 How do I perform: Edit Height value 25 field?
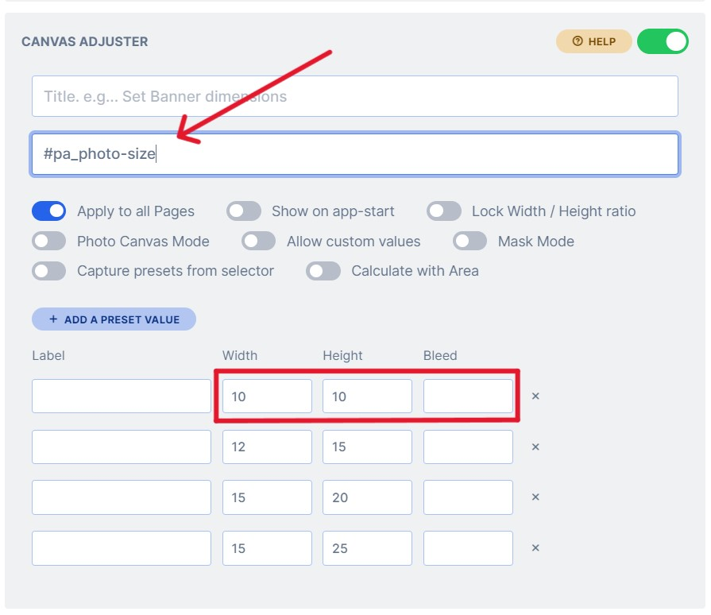click(367, 548)
